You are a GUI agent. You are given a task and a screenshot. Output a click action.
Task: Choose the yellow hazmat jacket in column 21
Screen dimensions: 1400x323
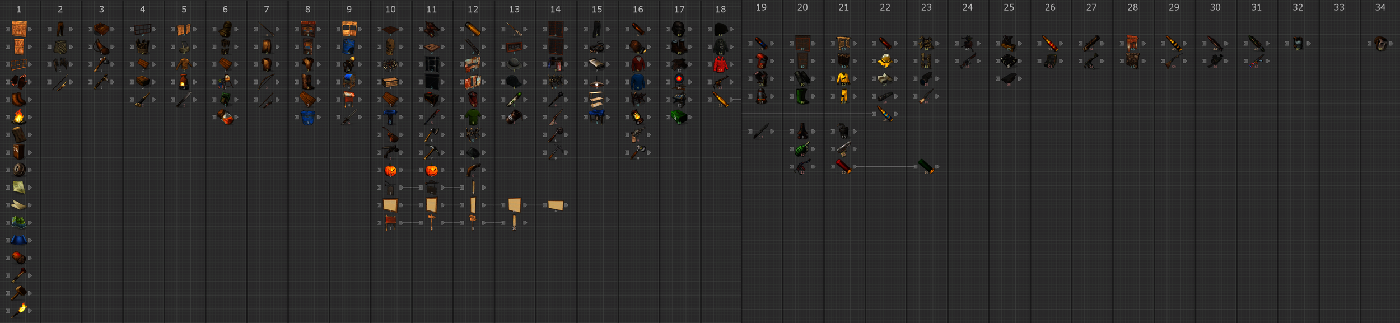coord(843,78)
